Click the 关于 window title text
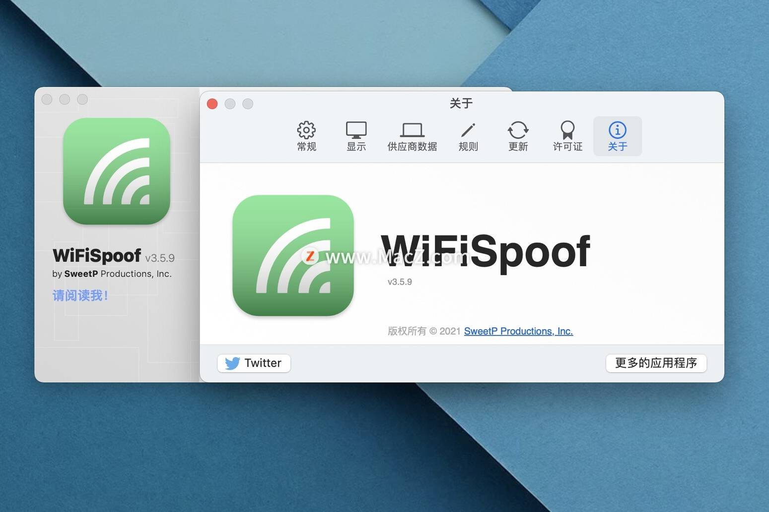Viewport: 769px width, 512px height. click(461, 103)
